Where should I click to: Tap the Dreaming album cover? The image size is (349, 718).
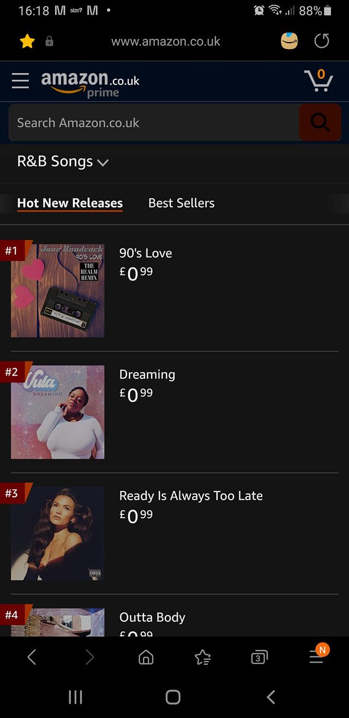[x=57, y=412]
